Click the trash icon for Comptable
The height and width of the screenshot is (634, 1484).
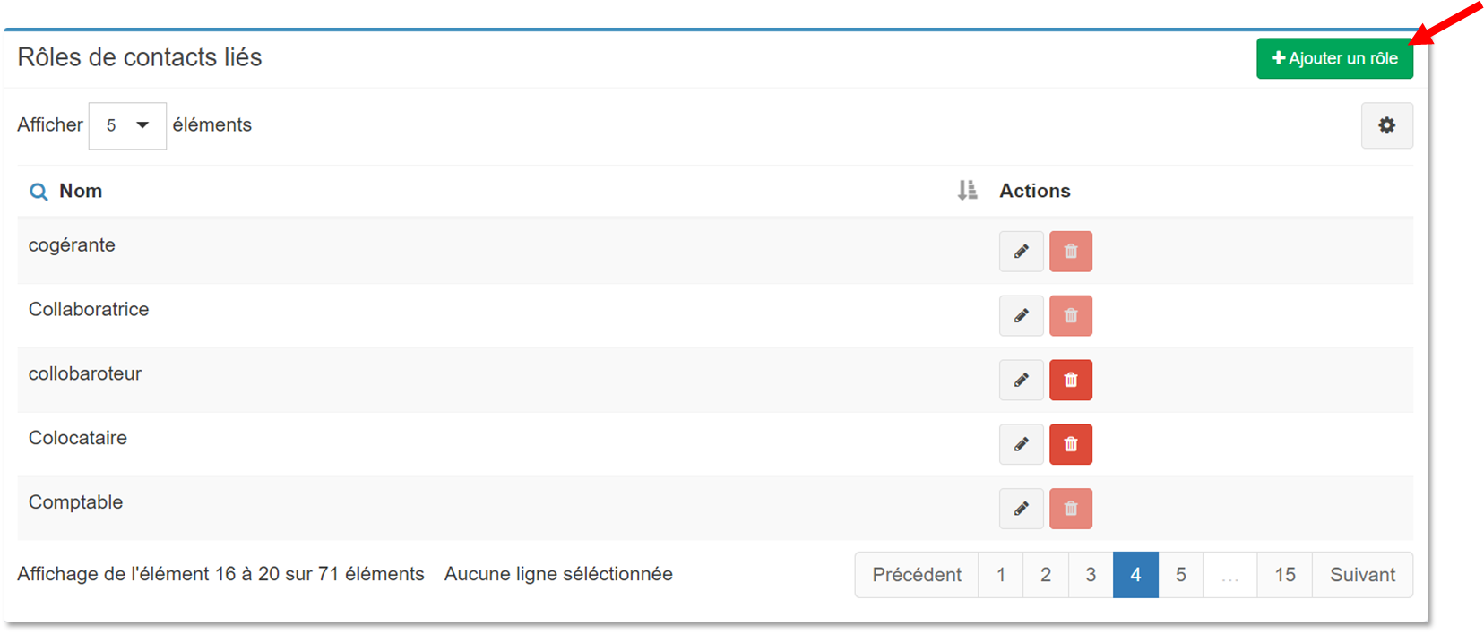pyautogui.click(x=1070, y=510)
